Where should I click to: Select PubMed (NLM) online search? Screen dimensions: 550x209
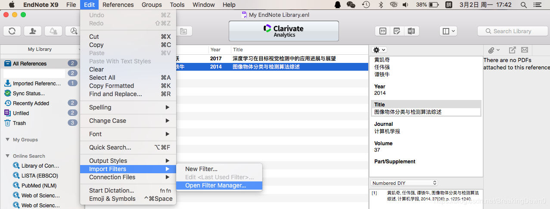[x=40, y=185]
